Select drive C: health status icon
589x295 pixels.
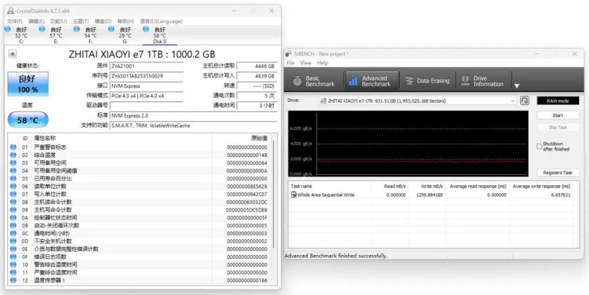point(7,29)
